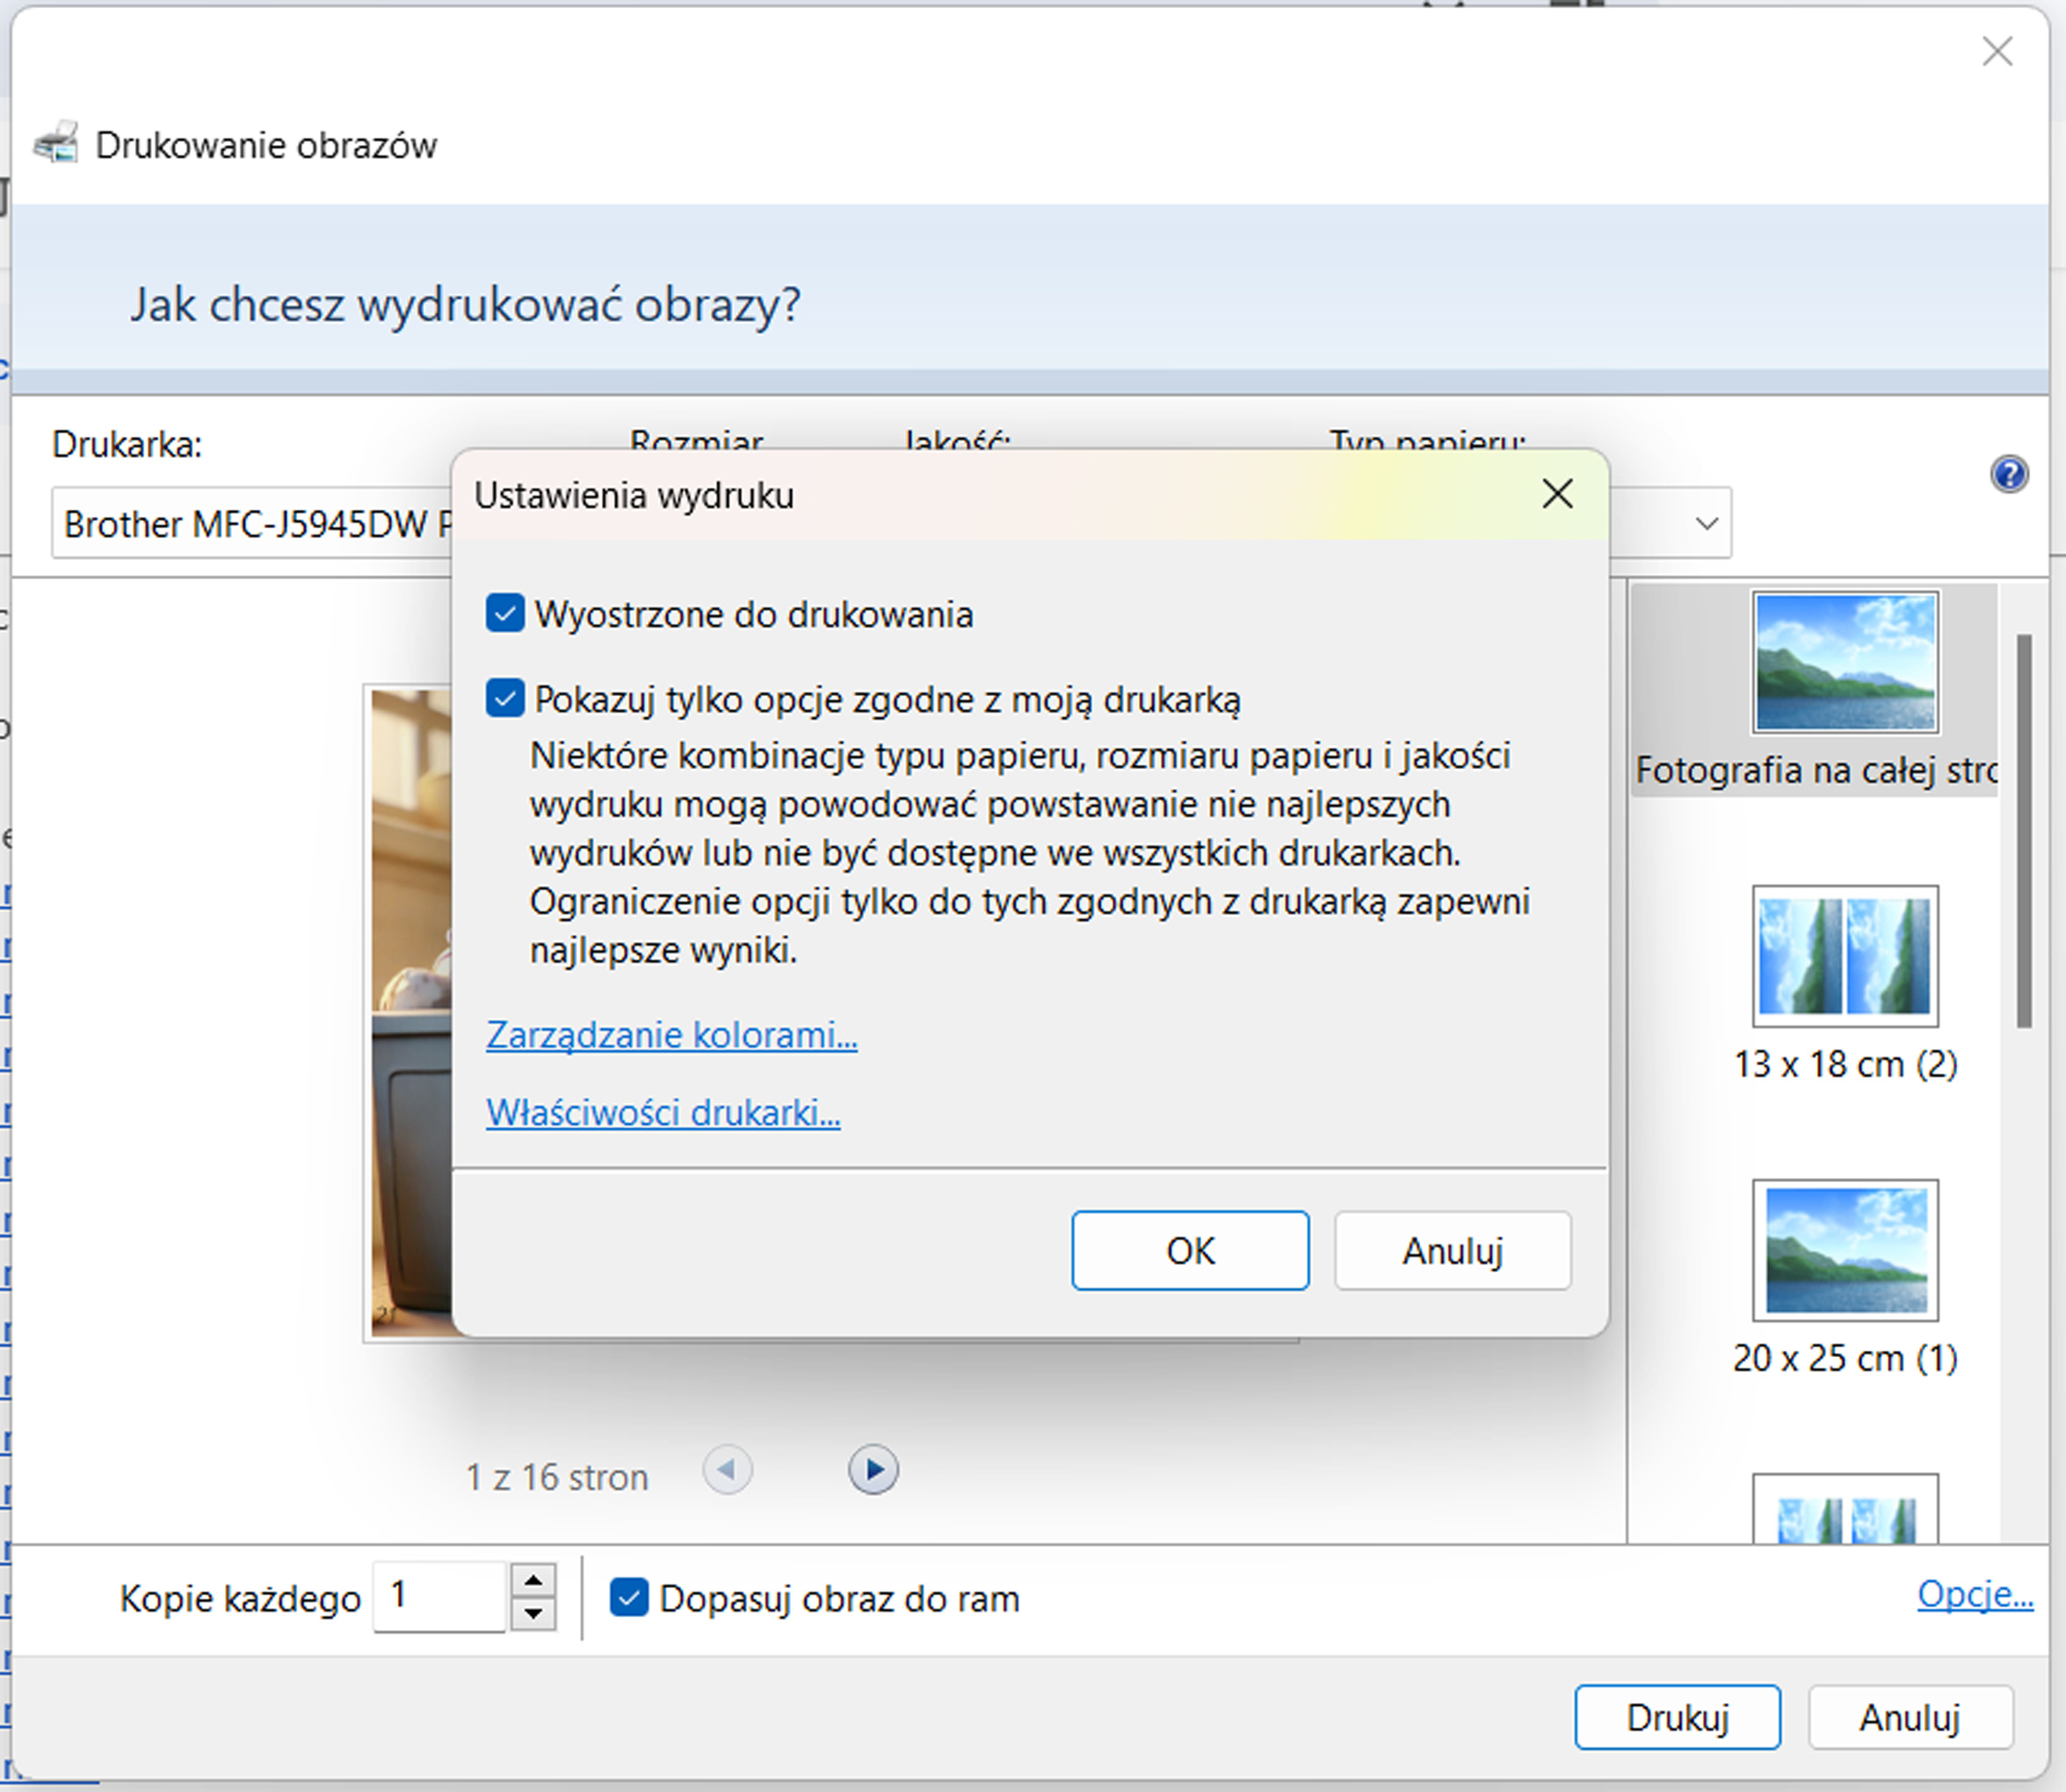Select full page photo layout thumbnail

point(1844,662)
